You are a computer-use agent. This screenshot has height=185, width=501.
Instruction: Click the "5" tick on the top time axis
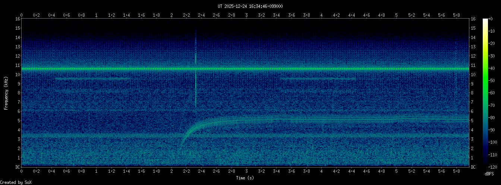(x=397, y=15)
